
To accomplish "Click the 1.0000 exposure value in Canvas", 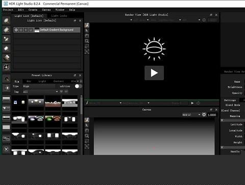I will [212, 115].
